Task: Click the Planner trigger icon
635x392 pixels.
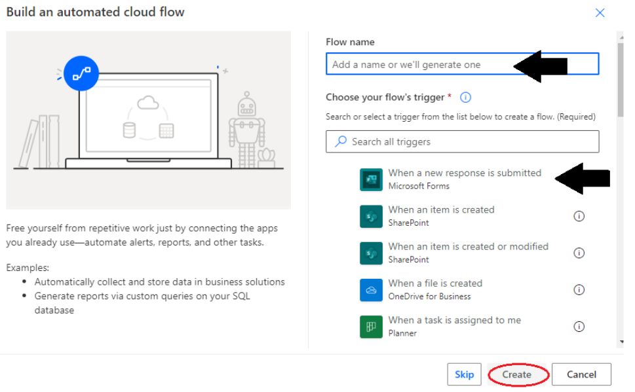Action: [371, 327]
